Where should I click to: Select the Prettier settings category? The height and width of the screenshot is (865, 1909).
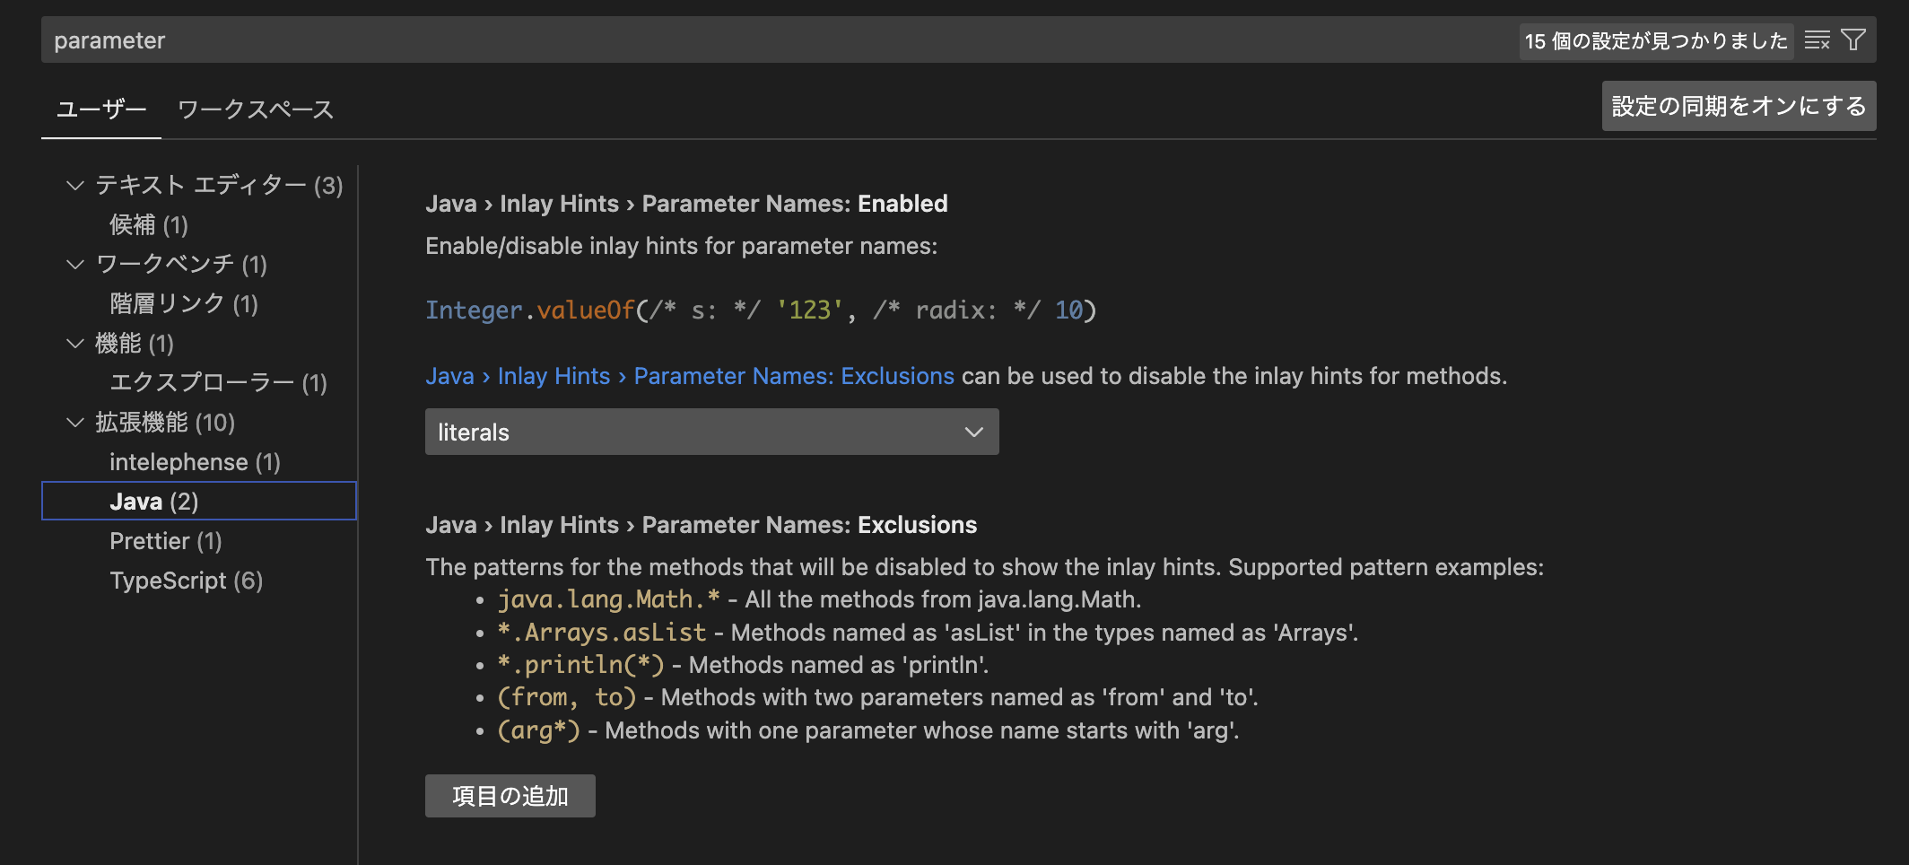point(166,540)
